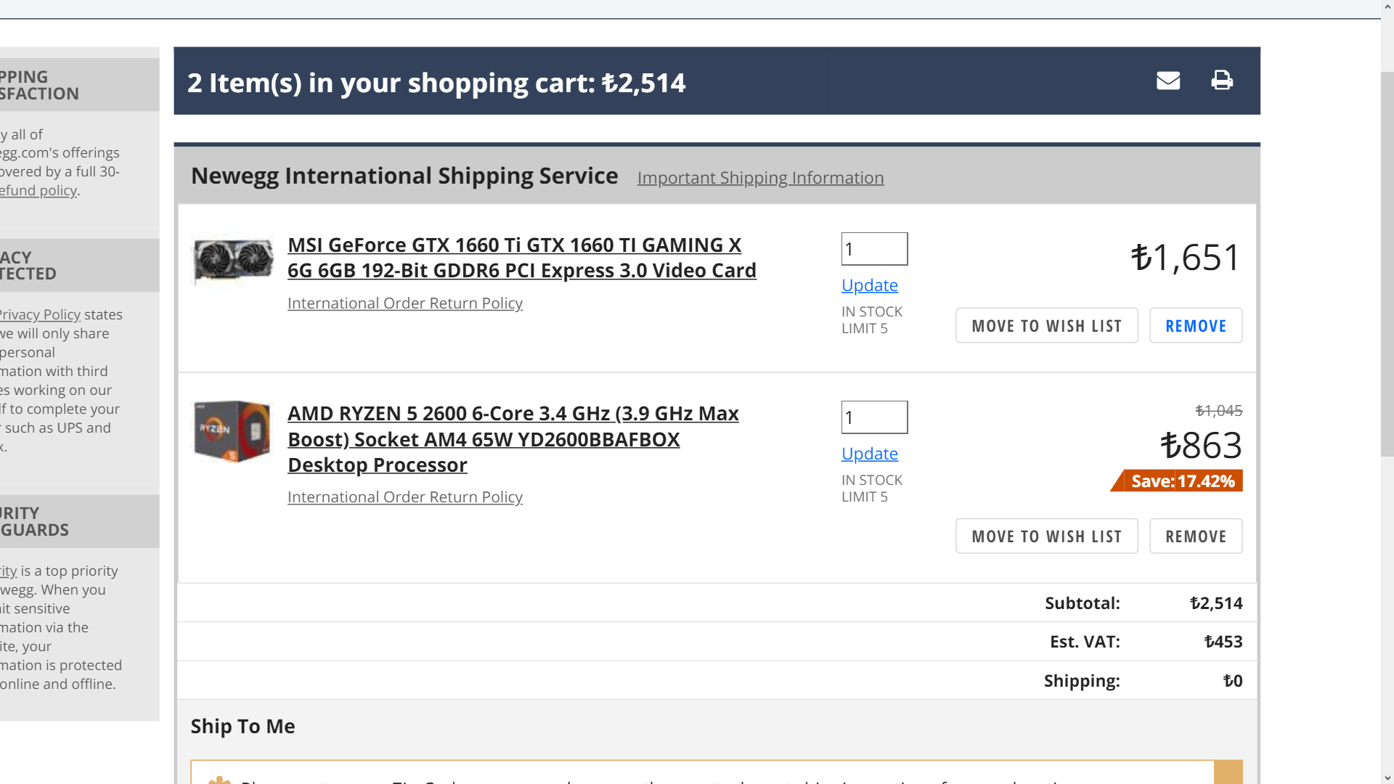Open the Privacy Policy link in sidebar
This screenshot has width=1394, height=784.
(40, 315)
